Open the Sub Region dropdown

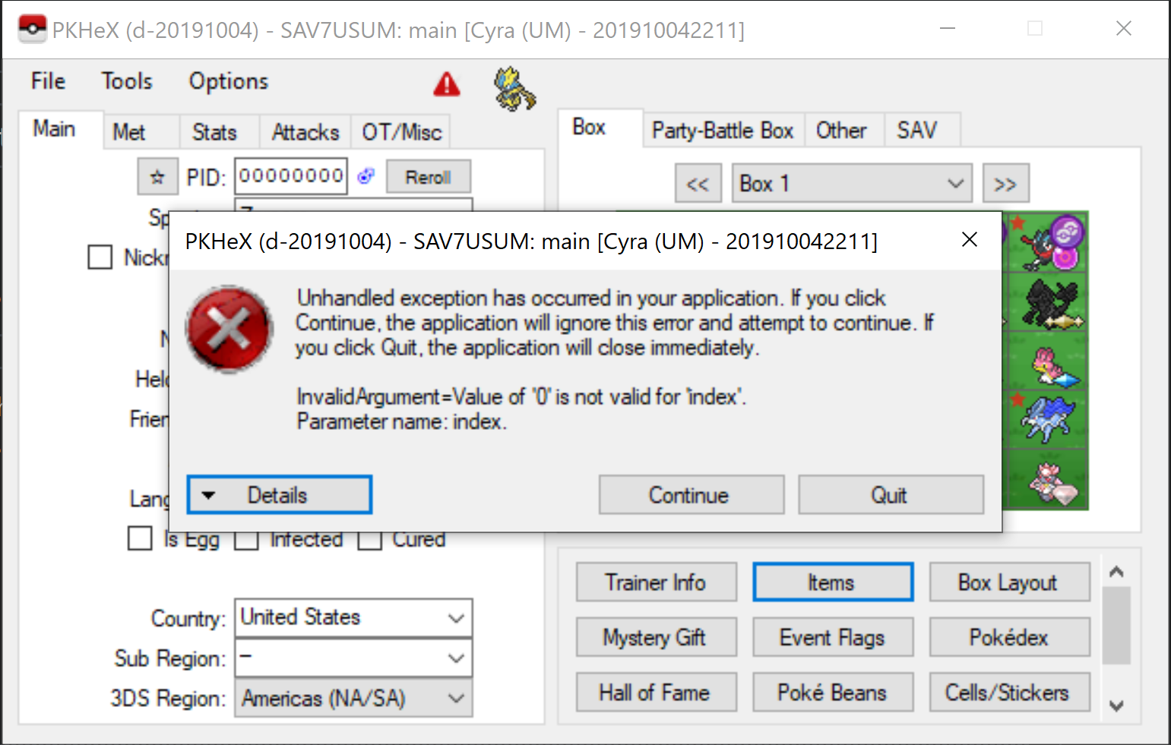click(x=353, y=658)
